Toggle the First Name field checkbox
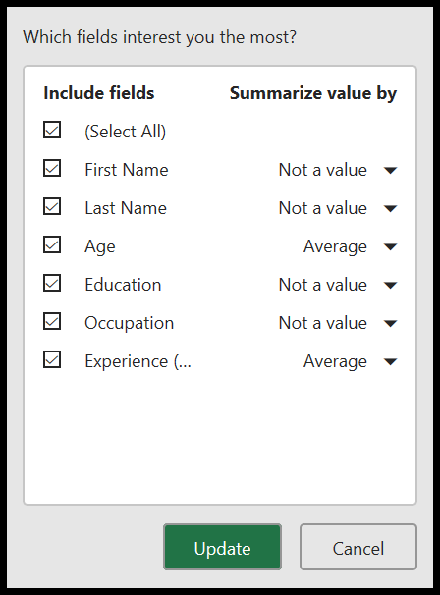The width and height of the screenshot is (440, 595). (x=52, y=168)
